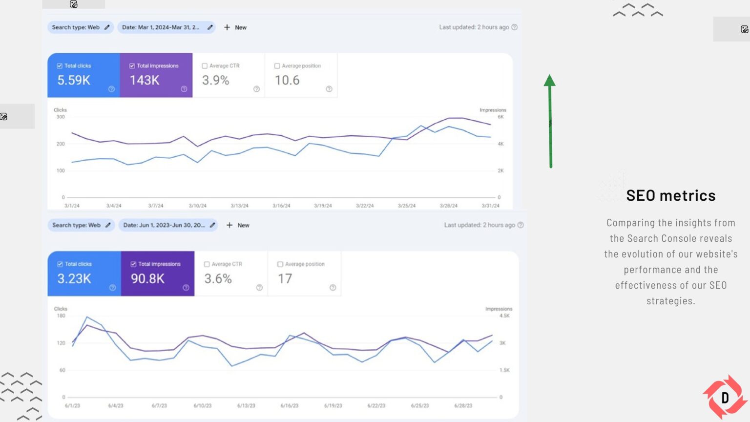Image resolution: width=750 pixels, height=422 pixels.
Task: Open help icon on the 10.6 position card
Action: pos(329,89)
